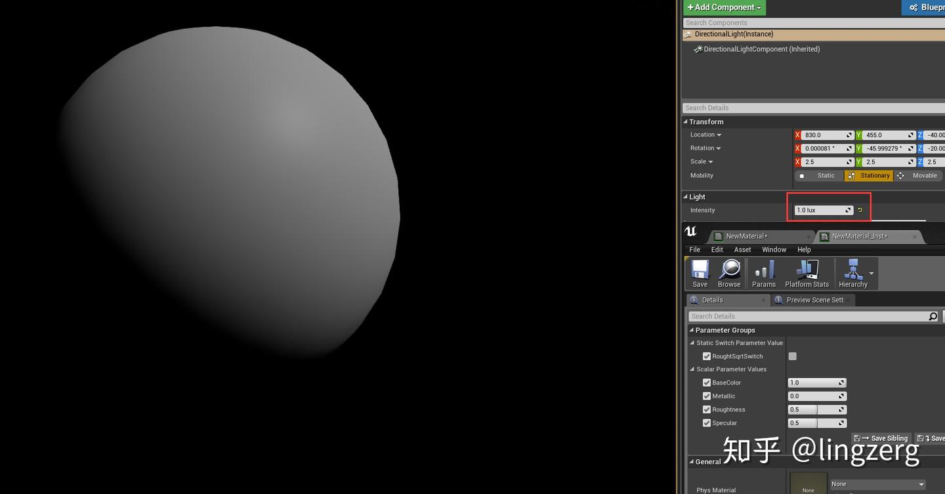
Task: Switch to the NewMaterial tab
Action: [746, 236]
